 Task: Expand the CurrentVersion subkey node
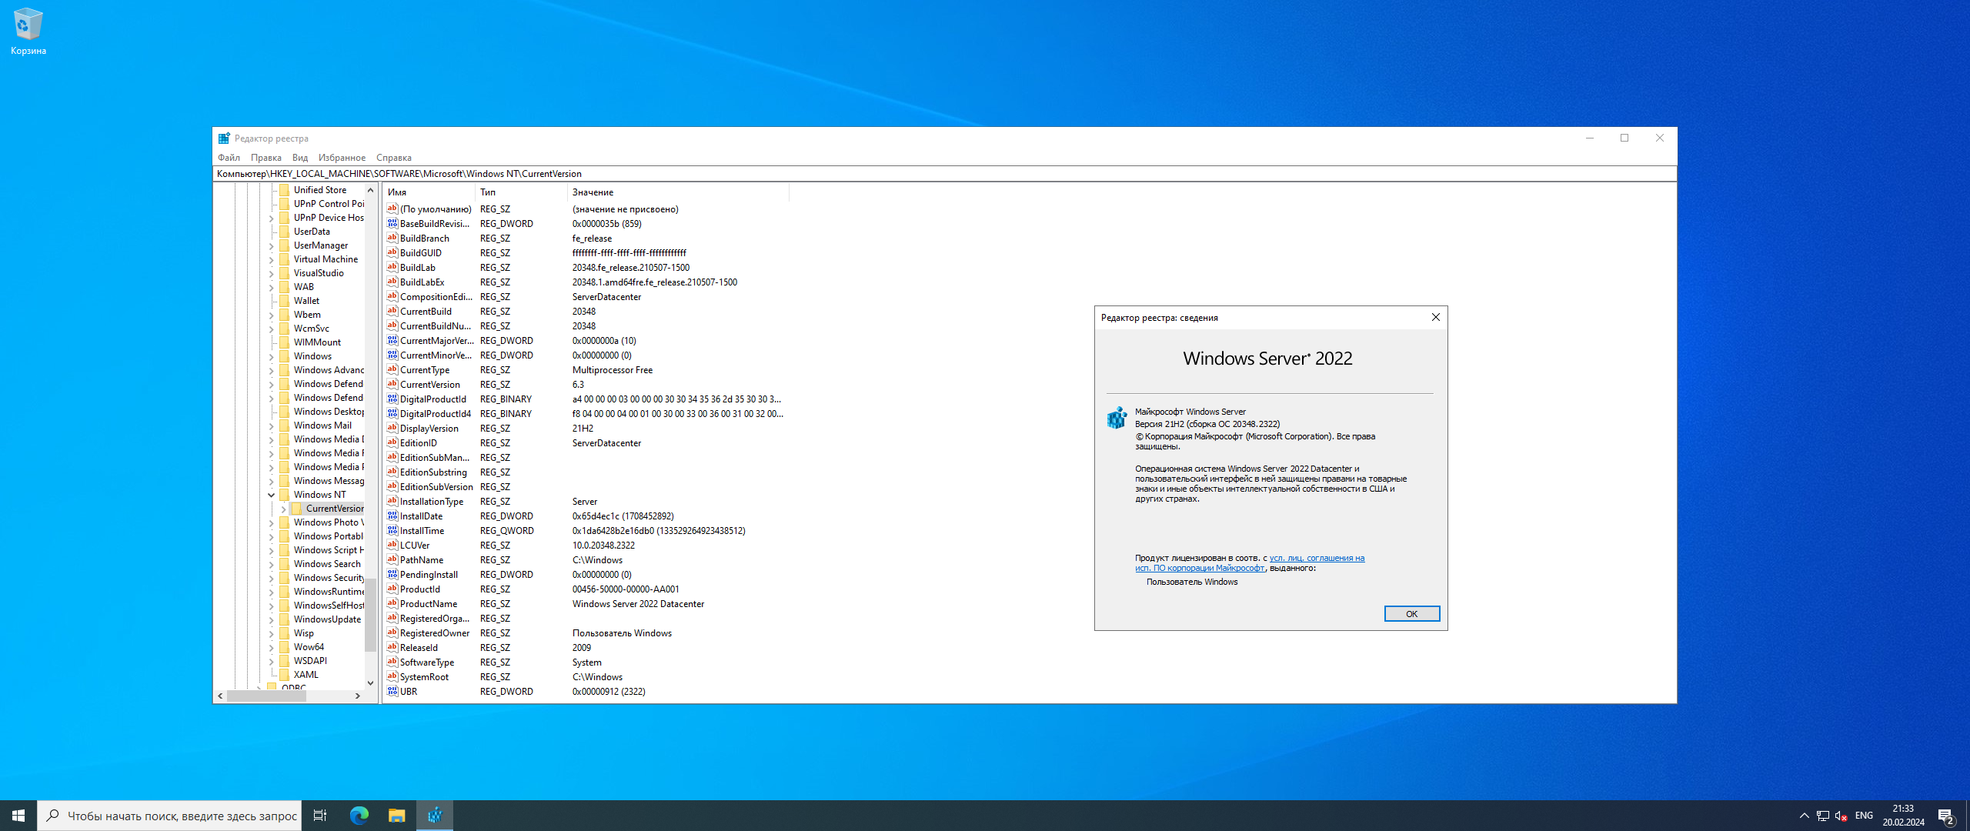[x=284, y=509]
